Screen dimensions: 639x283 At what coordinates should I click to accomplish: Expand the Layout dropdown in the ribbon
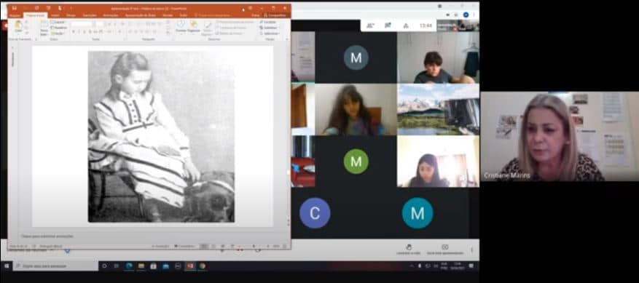click(x=59, y=22)
